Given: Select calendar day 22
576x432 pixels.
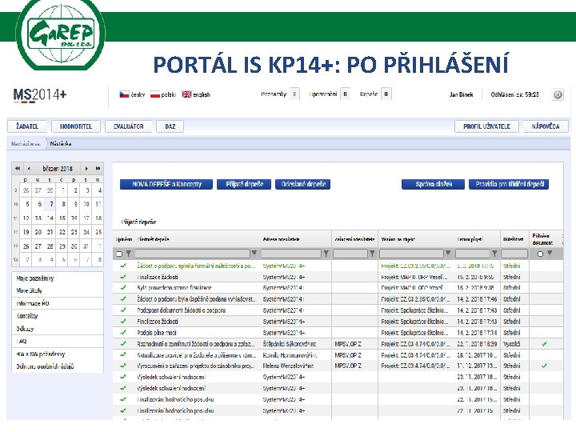Looking at the screenshot, I should [x=62, y=232].
